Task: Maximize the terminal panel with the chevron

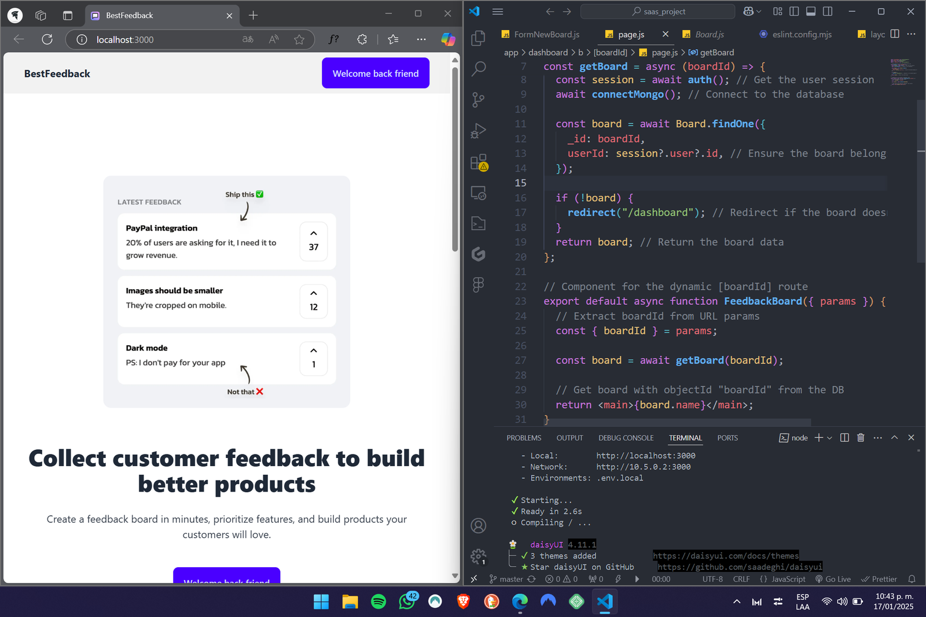Action: [x=894, y=438]
